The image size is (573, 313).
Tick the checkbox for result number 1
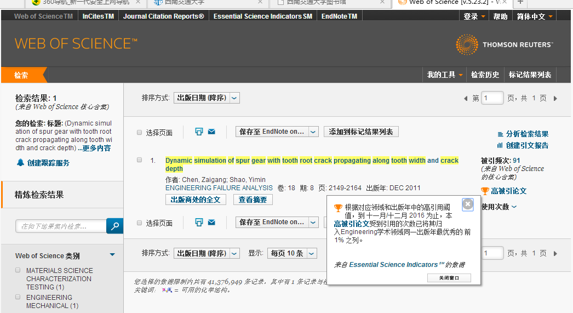click(x=139, y=160)
